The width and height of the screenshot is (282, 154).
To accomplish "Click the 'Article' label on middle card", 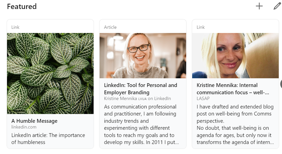I will click(x=110, y=27).
